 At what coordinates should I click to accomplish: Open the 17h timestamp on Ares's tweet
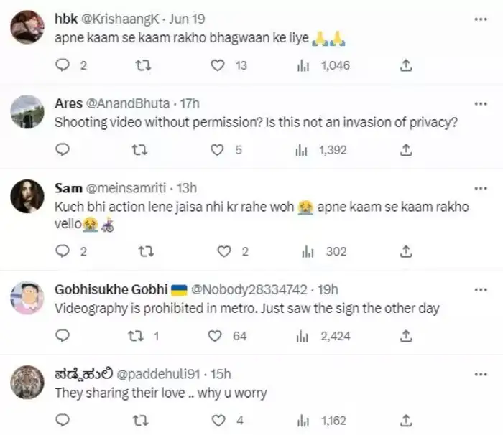pyautogui.click(x=190, y=104)
